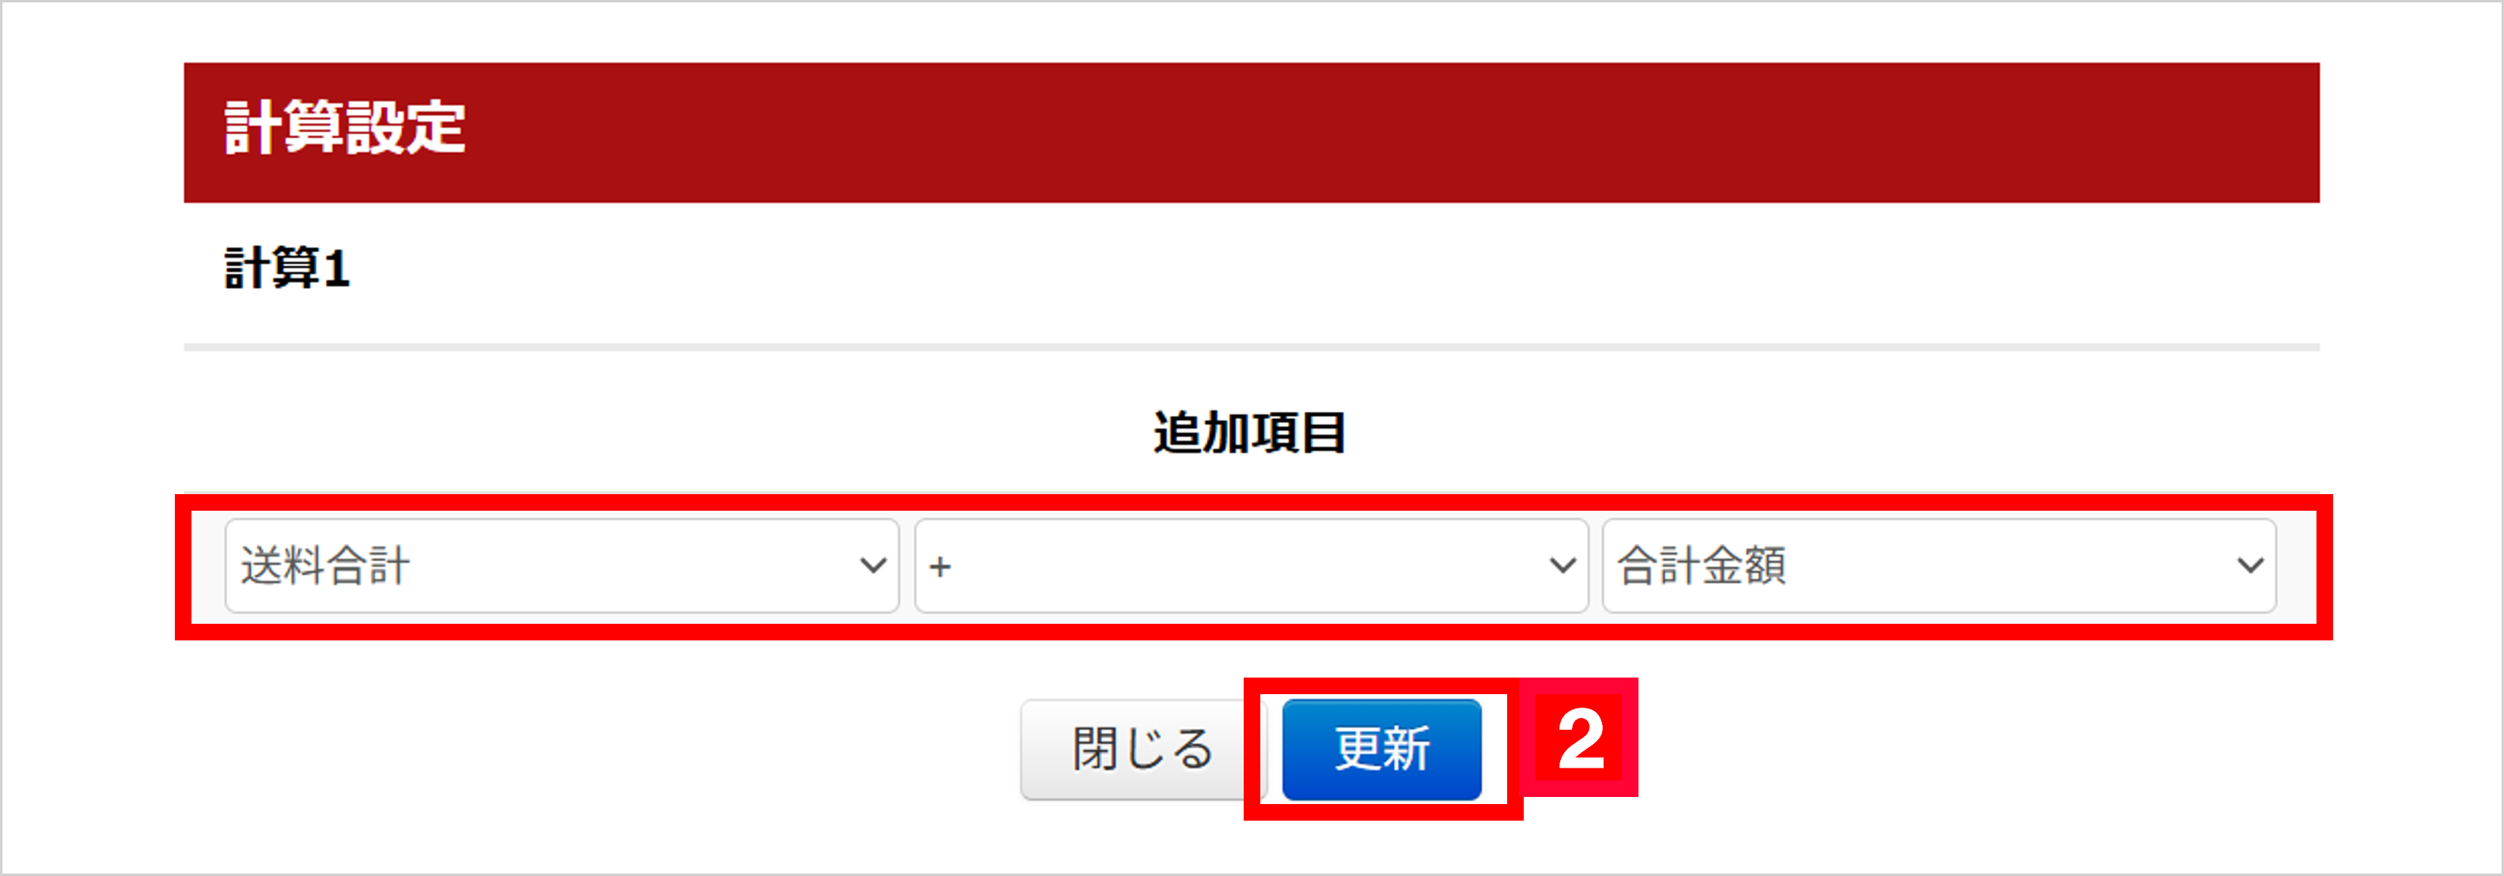2504x876 pixels.
Task: Click the 合計金額 text in third select
Action: (x=1702, y=565)
